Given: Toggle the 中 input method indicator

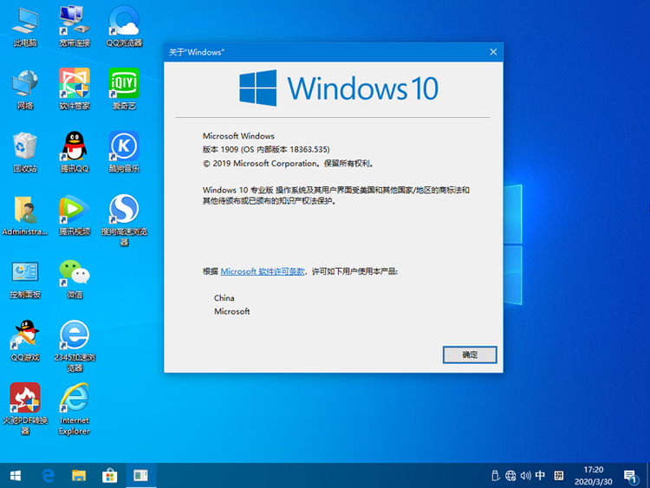Looking at the screenshot, I should [x=540, y=475].
